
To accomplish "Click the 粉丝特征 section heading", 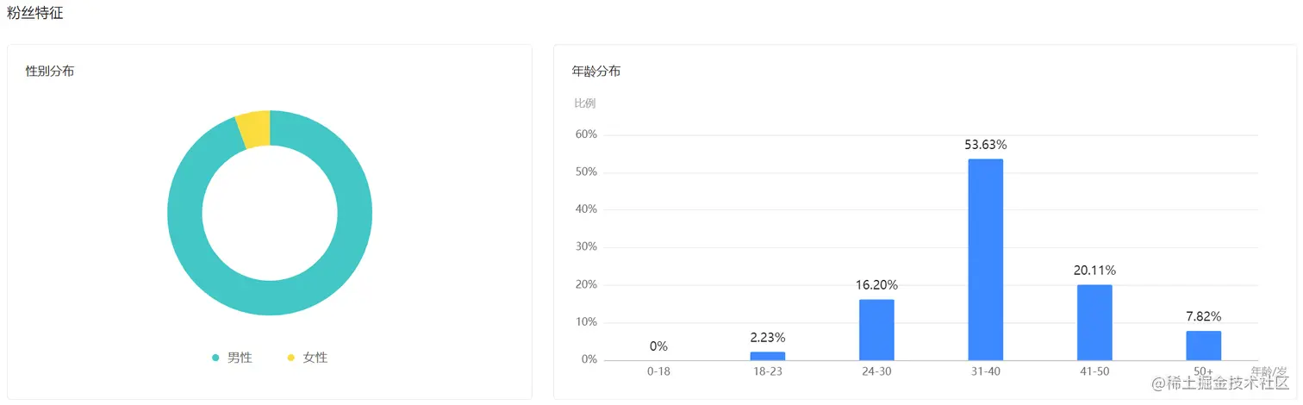I will [34, 13].
